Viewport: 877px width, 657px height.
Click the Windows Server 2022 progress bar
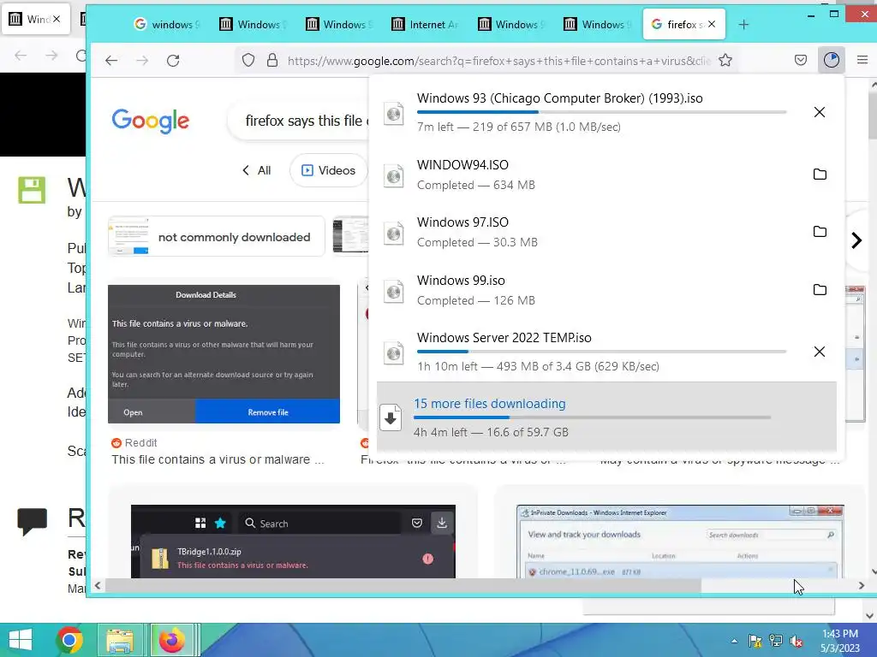pos(602,352)
